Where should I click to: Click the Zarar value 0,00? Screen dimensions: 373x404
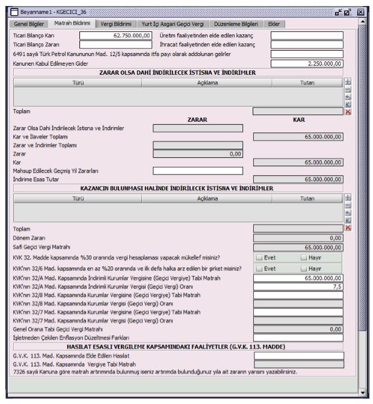click(x=198, y=154)
